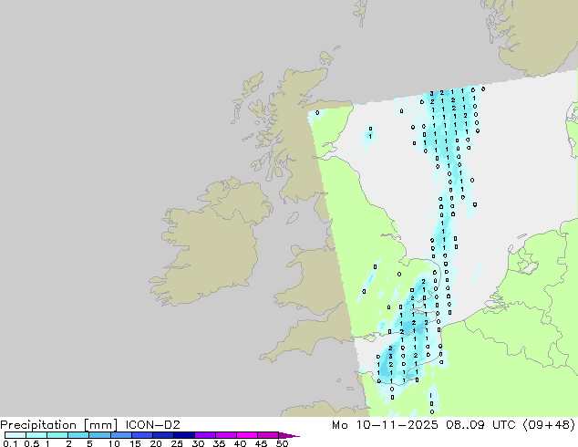Click the legend swatch between 25 and 30
The height and width of the screenshot is (447, 578).
pos(183,435)
